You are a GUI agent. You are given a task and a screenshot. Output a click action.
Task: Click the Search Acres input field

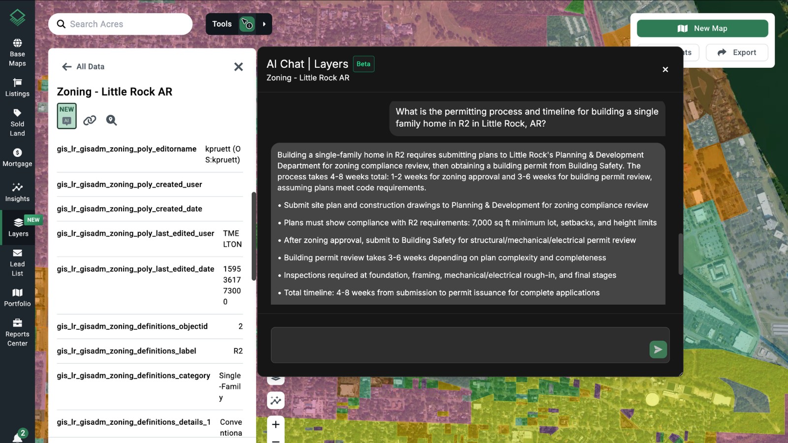pyautogui.click(x=128, y=24)
